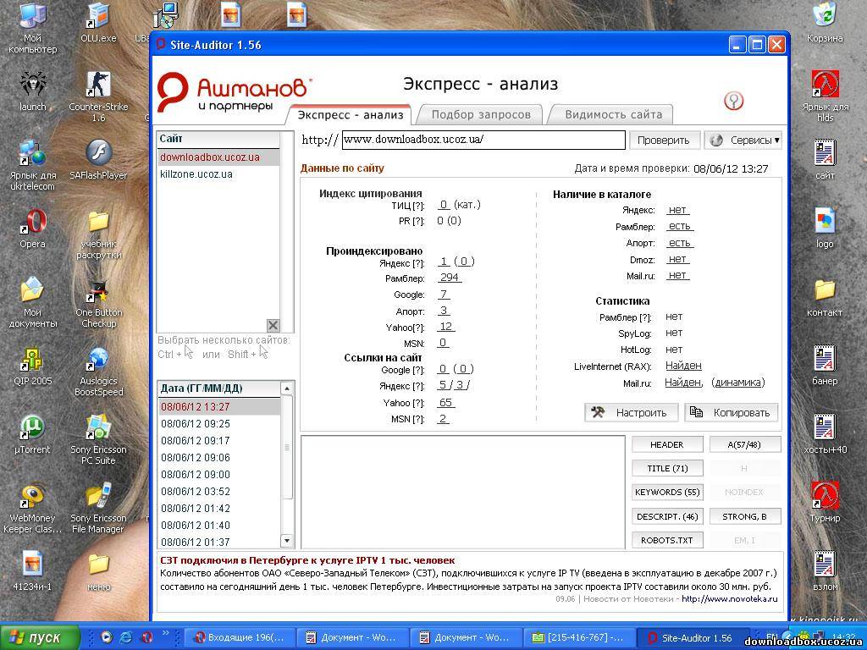The image size is (867, 650).
Task: Open the Yahoo links count 65
Action: click(445, 402)
